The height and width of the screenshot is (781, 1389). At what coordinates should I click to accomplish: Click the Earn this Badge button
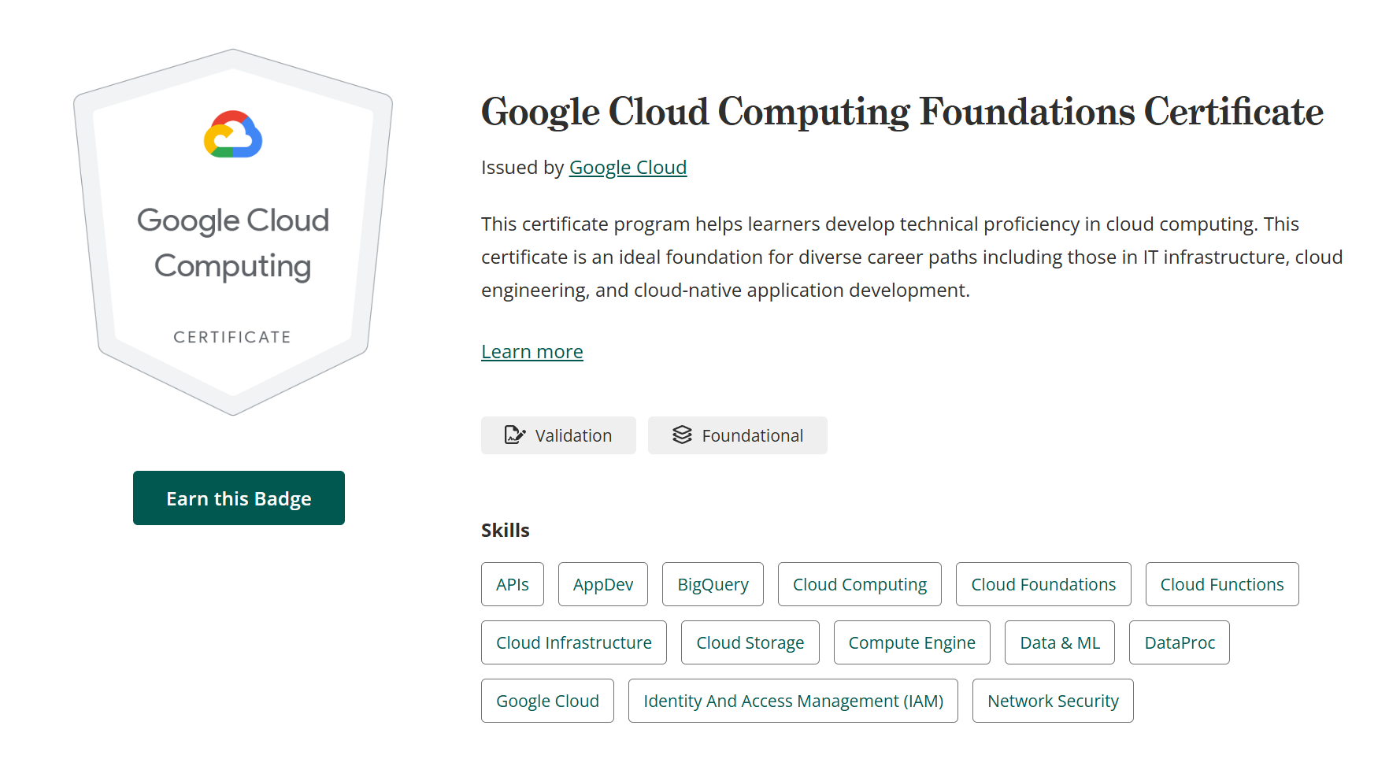click(239, 498)
